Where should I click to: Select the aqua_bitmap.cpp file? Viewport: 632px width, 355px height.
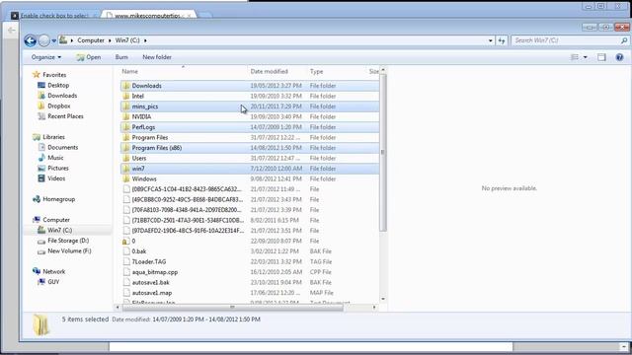click(250, 272)
